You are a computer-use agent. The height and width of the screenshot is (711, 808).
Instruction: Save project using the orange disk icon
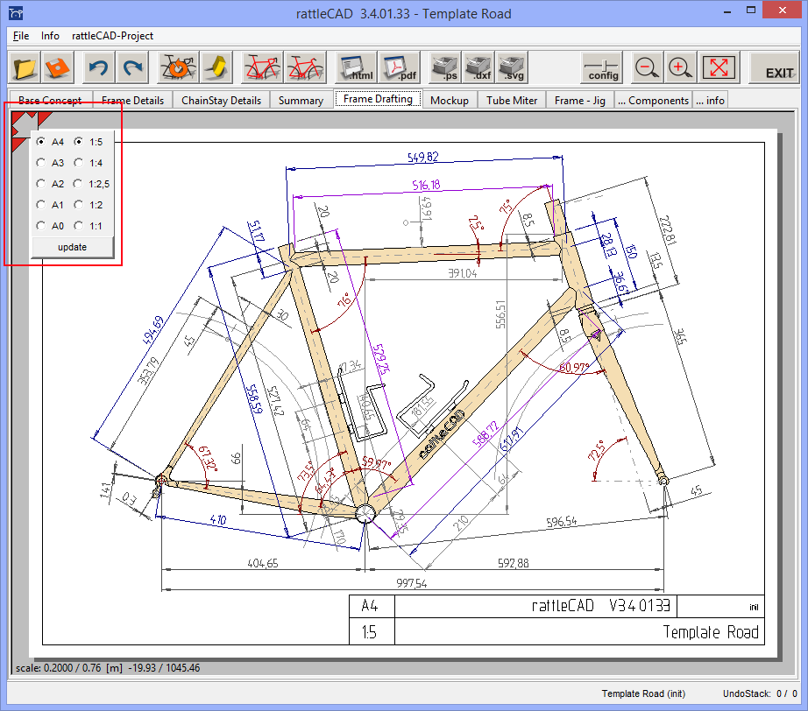[x=57, y=67]
